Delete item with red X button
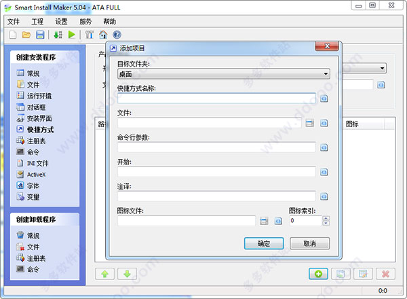The height and width of the screenshot is (299, 407). [x=386, y=274]
